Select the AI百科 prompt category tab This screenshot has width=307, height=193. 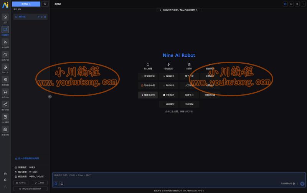tap(189, 66)
